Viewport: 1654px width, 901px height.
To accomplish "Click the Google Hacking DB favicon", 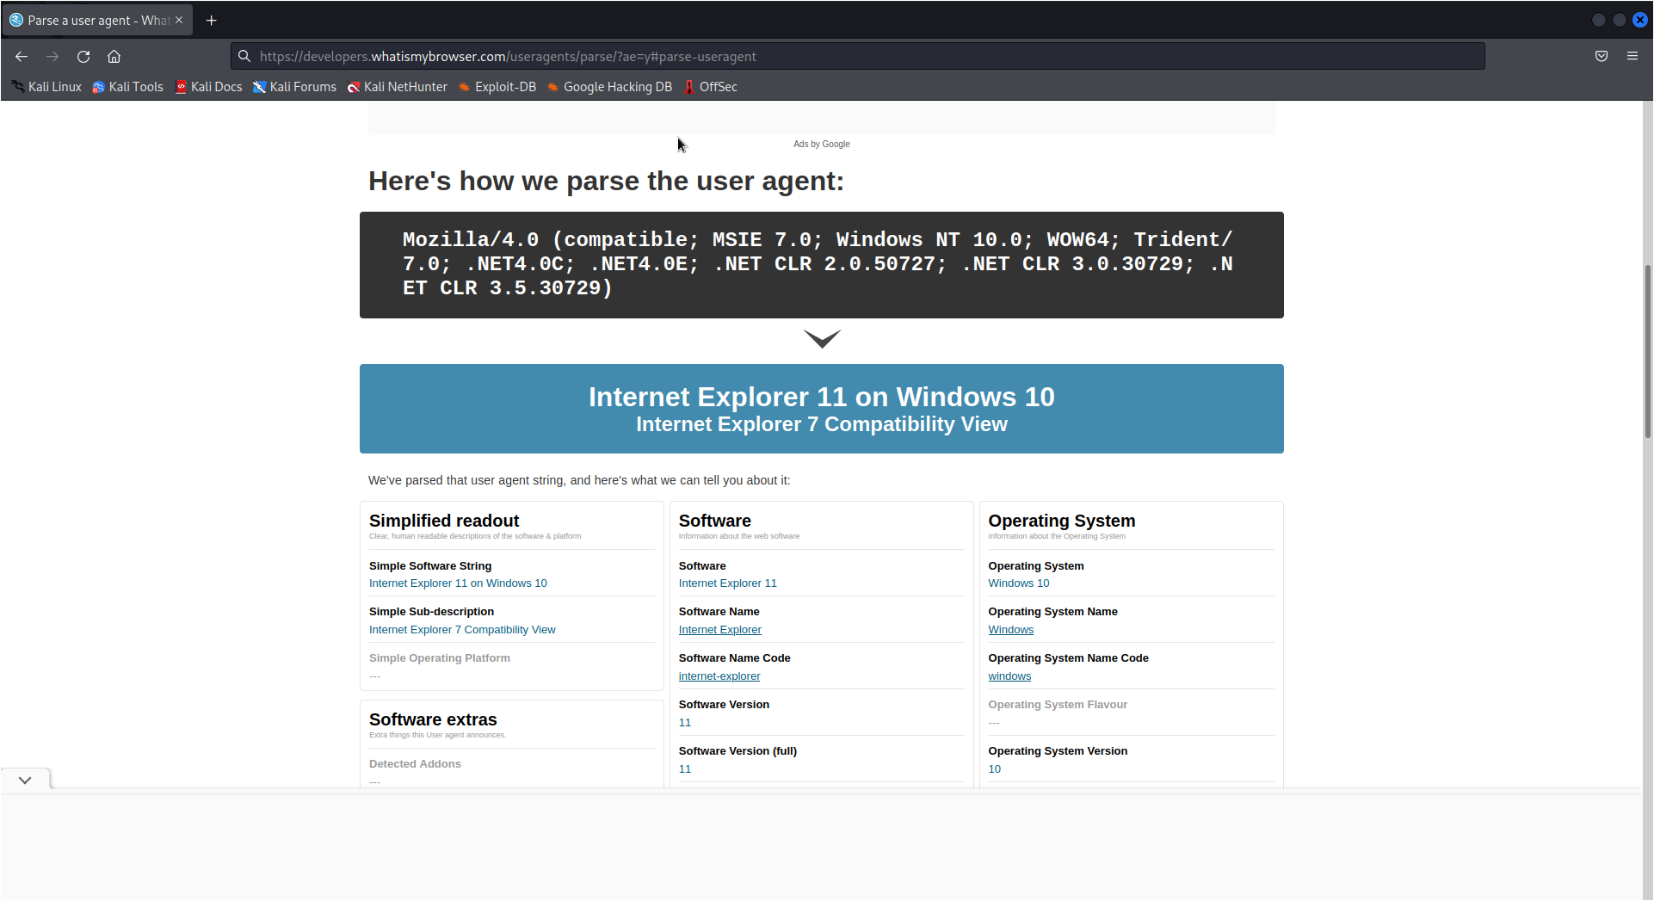I will click(x=553, y=87).
